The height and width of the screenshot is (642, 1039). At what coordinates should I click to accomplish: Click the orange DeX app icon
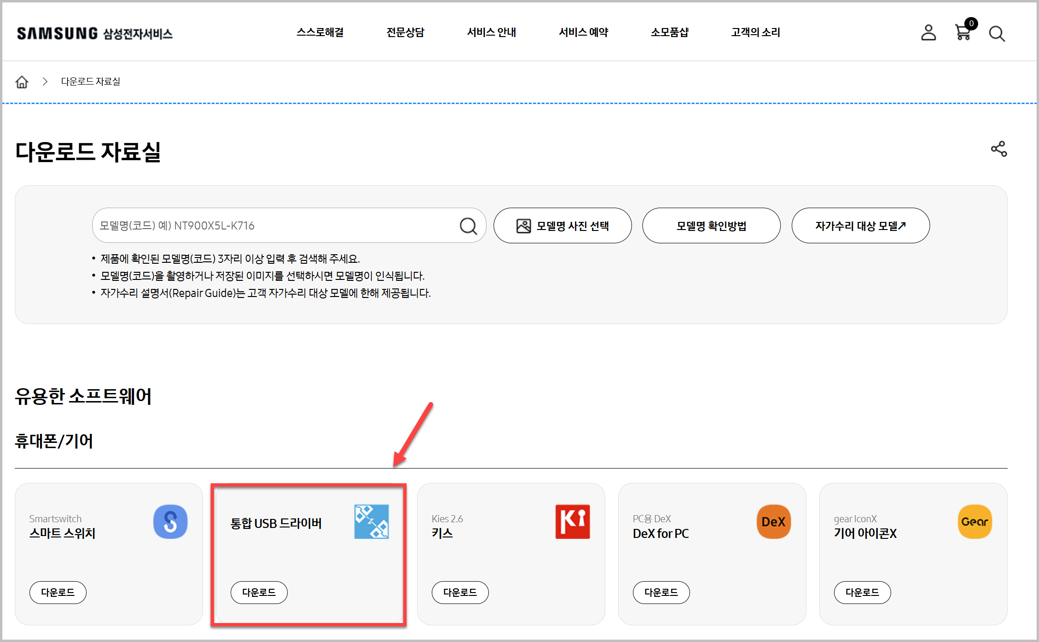click(x=774, y=521)
